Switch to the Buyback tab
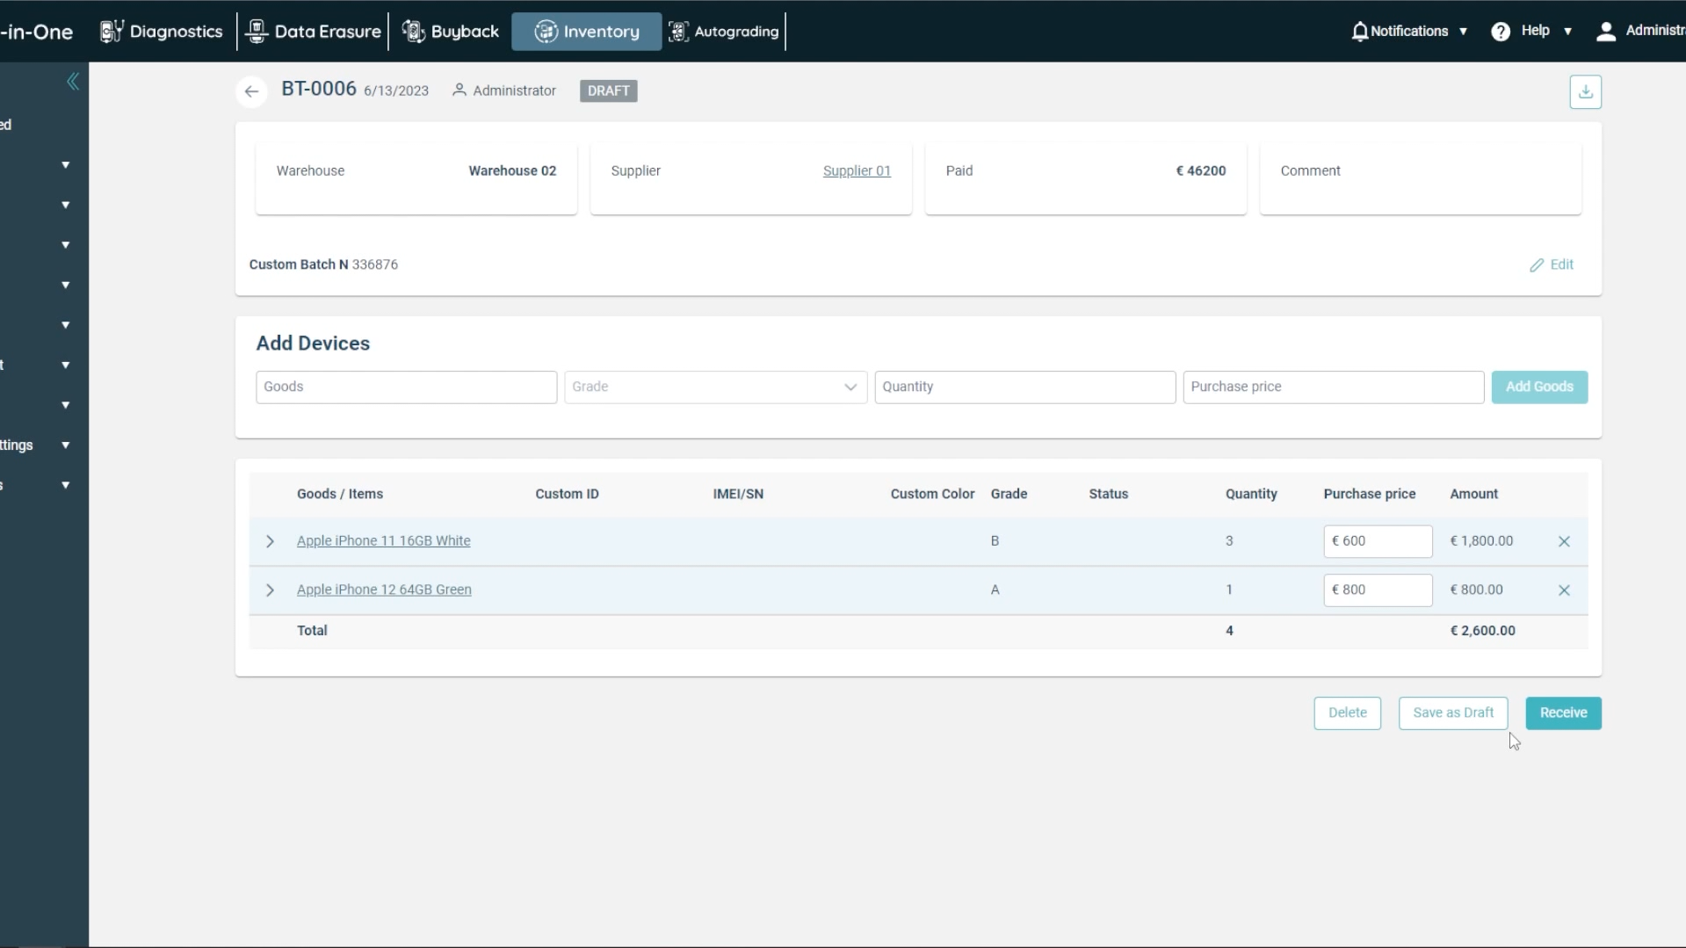This screenshot has width=1686, height=948. 451,32
